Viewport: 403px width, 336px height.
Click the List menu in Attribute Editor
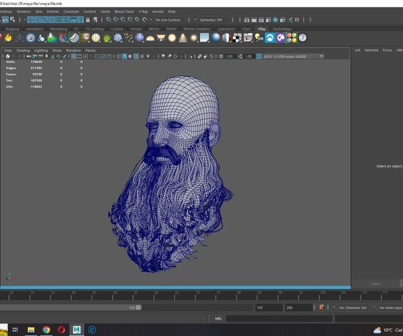click(x=357, y=50)
